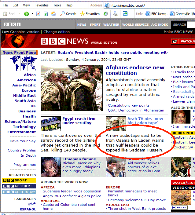The image size is (195, 215).
Task: Click the green Refresh page icon
Action: coord(46,14)
